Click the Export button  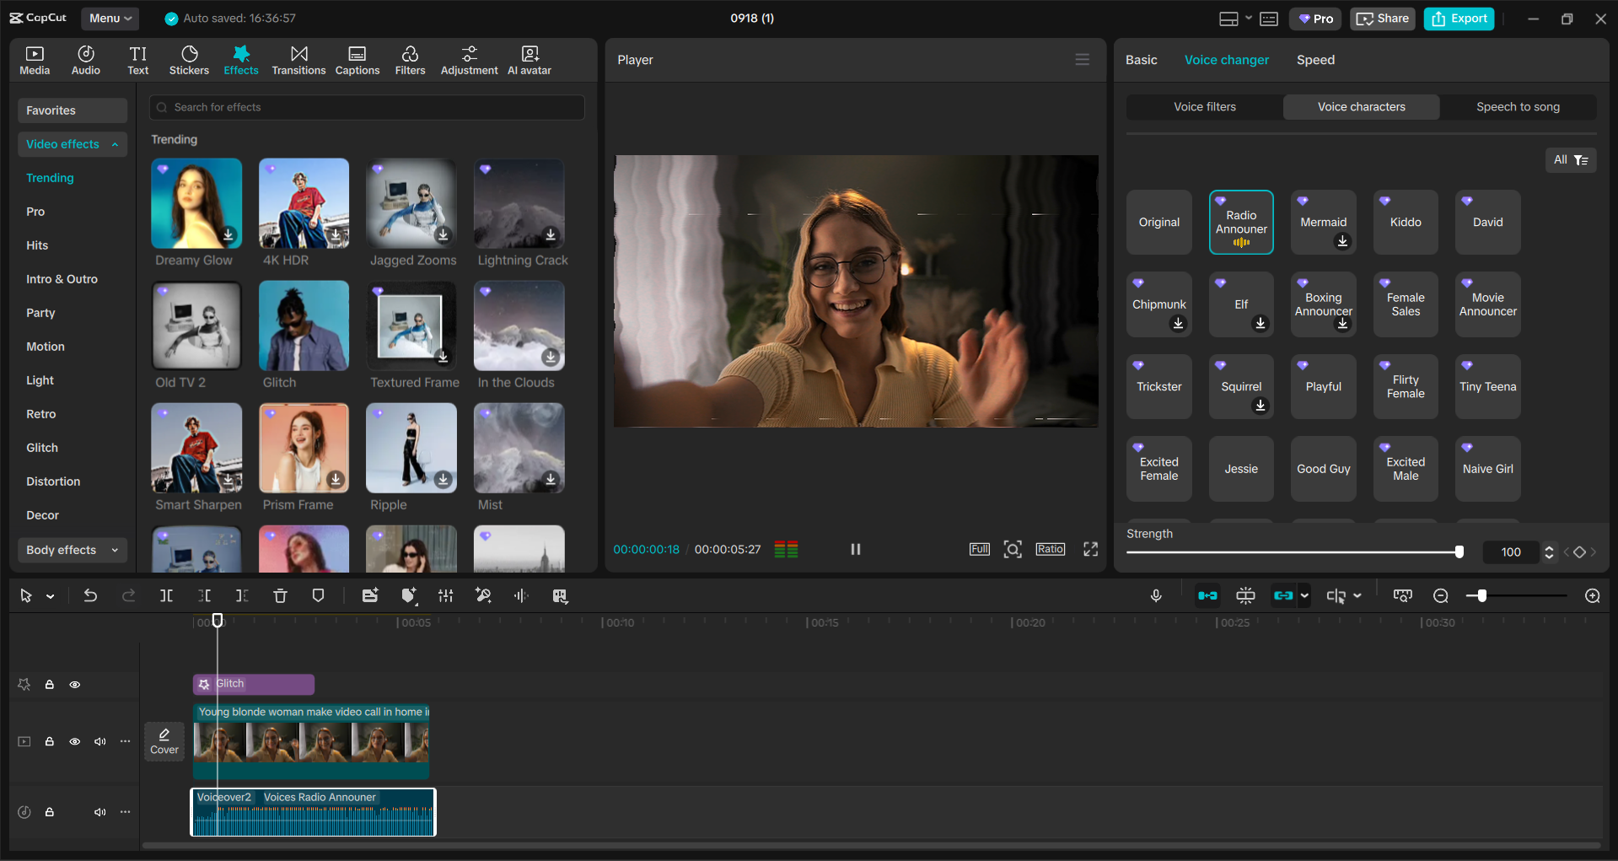coord(1458,18)
